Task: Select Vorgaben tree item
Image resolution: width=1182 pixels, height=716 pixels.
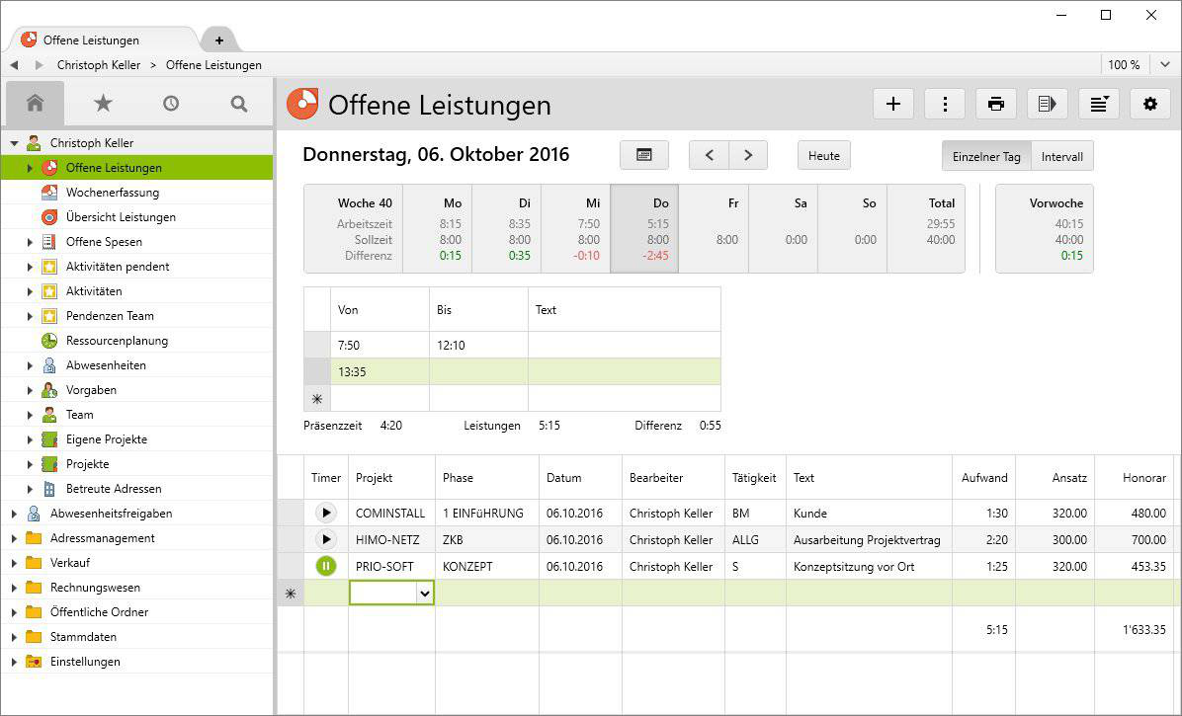Action: click(91, 390)
